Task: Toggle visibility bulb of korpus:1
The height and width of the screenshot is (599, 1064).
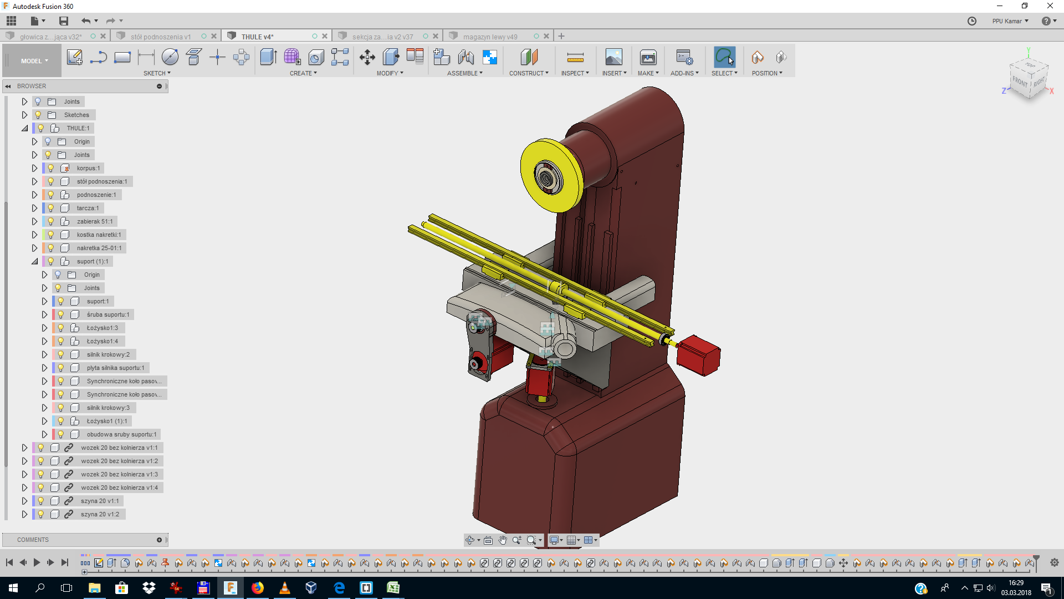Action: coord(50,168)
